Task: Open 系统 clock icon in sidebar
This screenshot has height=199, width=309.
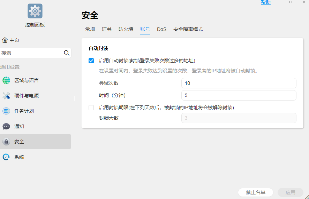Action: coord(6,157)
